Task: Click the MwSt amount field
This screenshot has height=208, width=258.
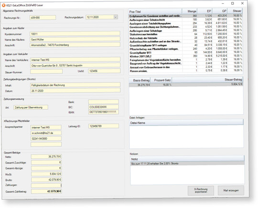Action: [46, 174]
